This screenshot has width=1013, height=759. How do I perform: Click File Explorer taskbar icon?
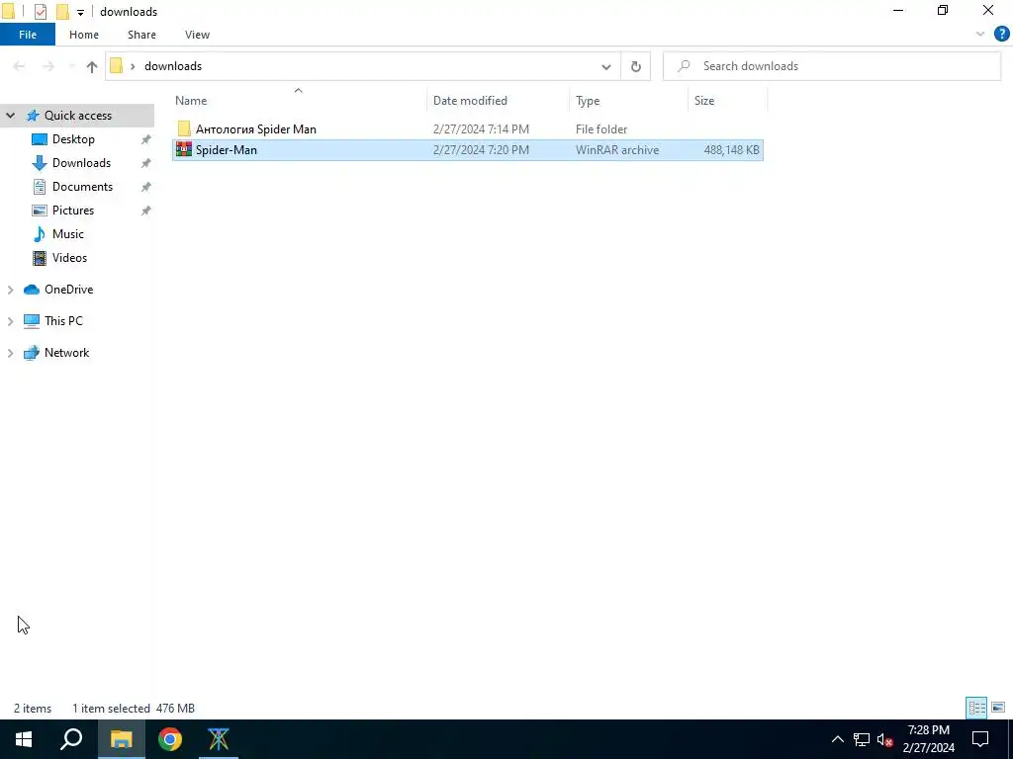(121, 739)
